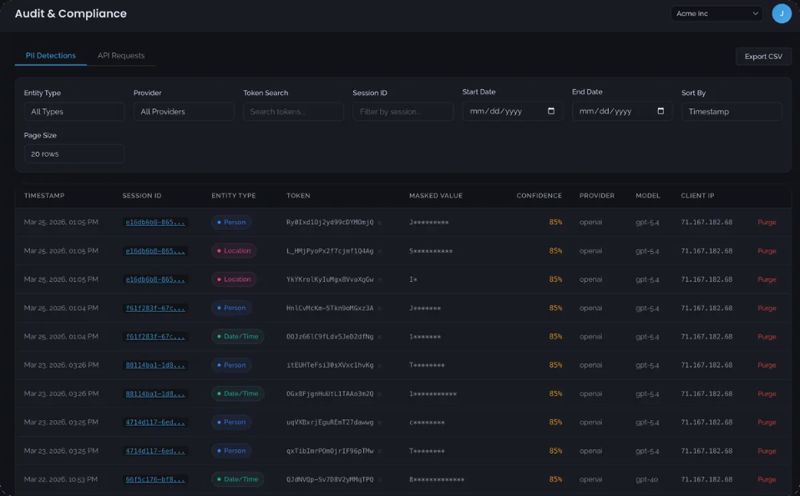Click the Export CSV button
The image size is (800, 496).
click(x=763, y=57)
